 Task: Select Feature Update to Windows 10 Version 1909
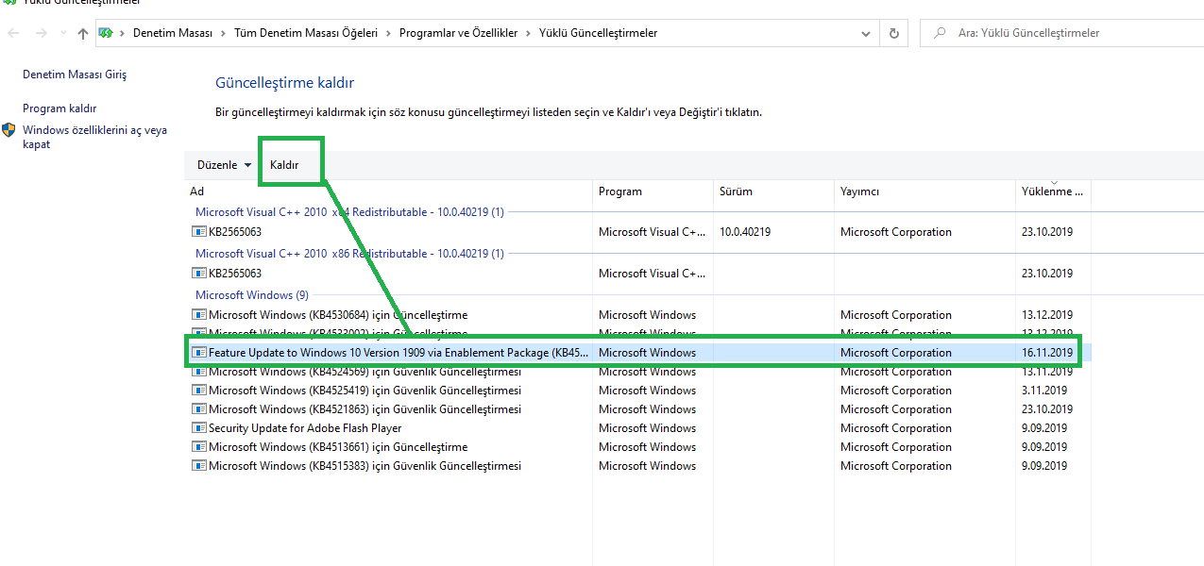(637, 353)
